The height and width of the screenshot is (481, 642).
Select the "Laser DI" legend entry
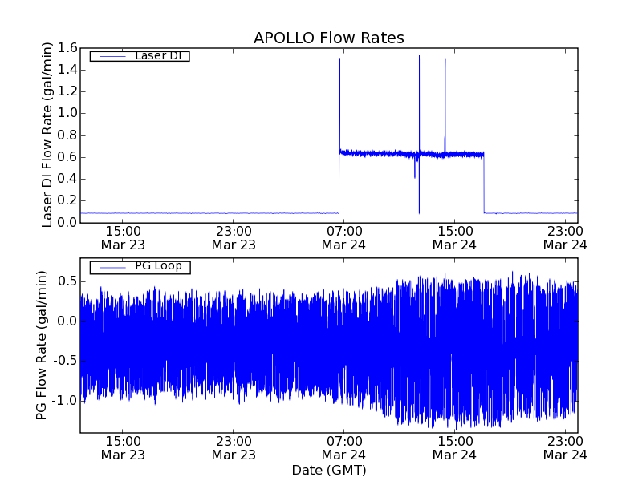pyautogui.click(x=140, y=55)
